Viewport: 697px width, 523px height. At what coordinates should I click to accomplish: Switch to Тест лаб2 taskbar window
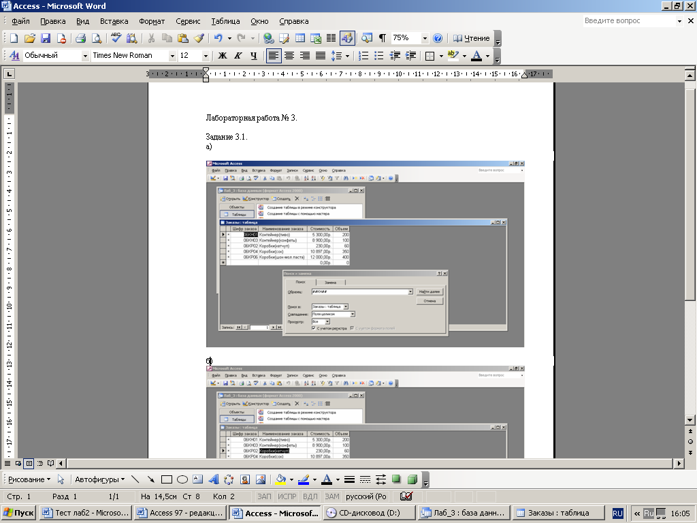[x=86, y=513]
